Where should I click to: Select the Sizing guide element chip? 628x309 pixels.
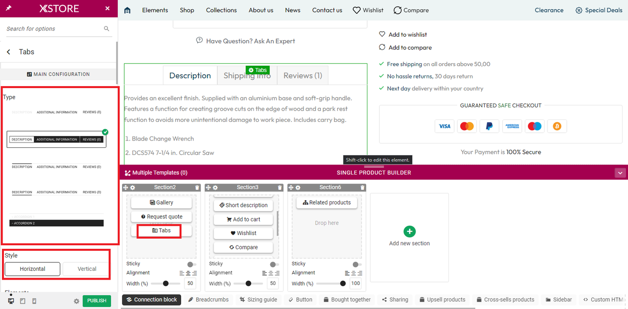(258, 300)
